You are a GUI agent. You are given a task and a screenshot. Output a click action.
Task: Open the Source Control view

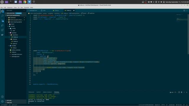[x=2, y=21]
